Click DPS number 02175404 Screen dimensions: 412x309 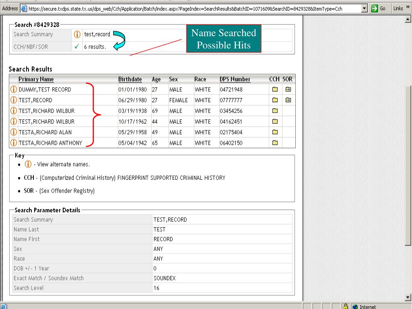point(231,132)
